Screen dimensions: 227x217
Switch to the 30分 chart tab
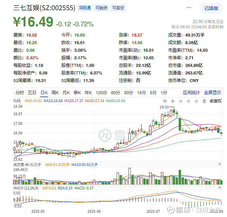tap(128, 93)
